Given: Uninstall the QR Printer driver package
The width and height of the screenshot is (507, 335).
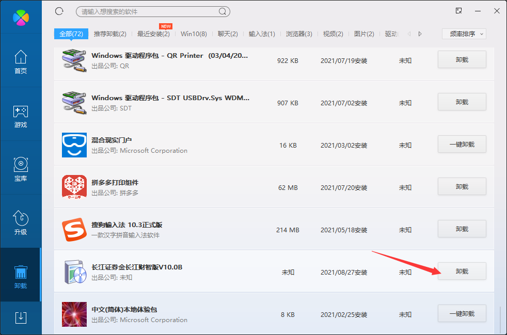Looking at the screenshot, I should pyautogui.click(x=462, y=59).
